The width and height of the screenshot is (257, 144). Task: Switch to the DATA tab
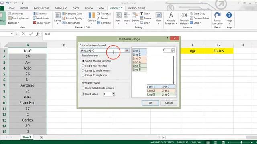point(76,8)
